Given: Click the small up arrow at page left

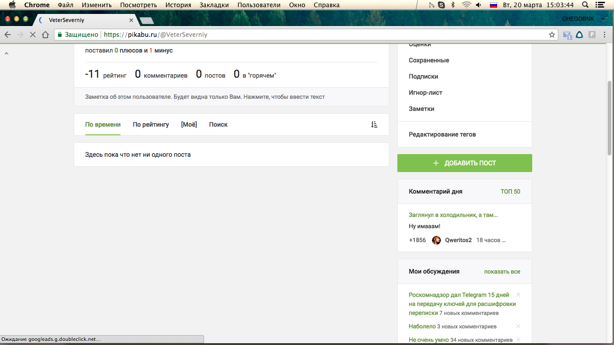Looking at the screenshot, I should (x=7, y=53).
